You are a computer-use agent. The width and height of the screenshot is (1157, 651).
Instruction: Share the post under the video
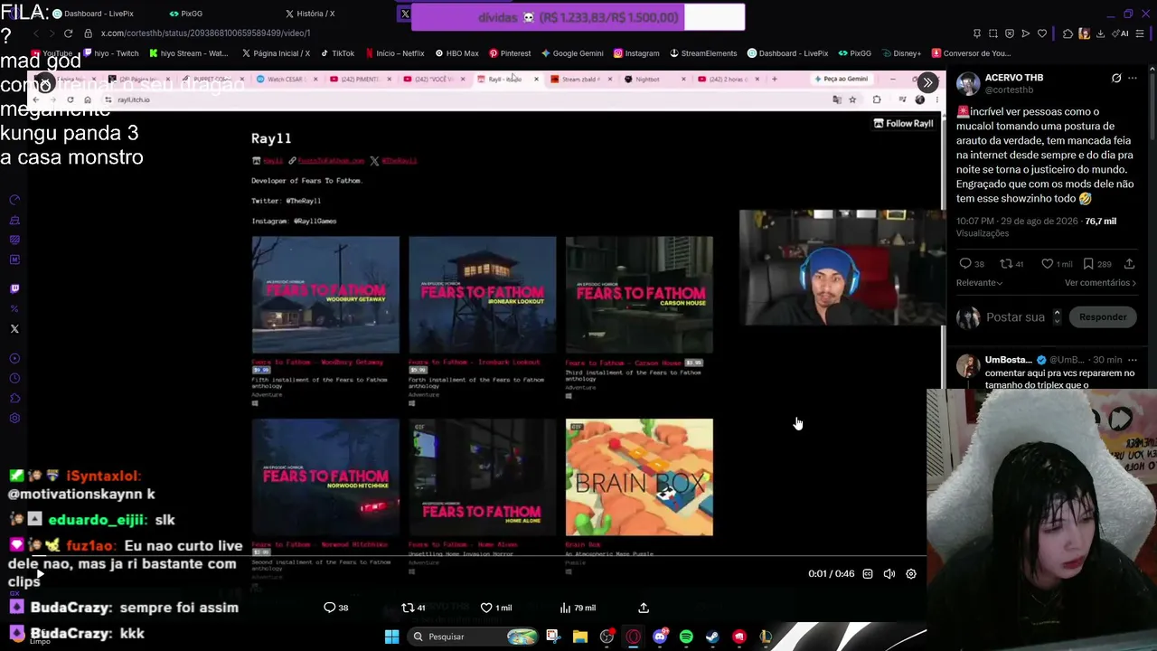click(x=644, y=608)
